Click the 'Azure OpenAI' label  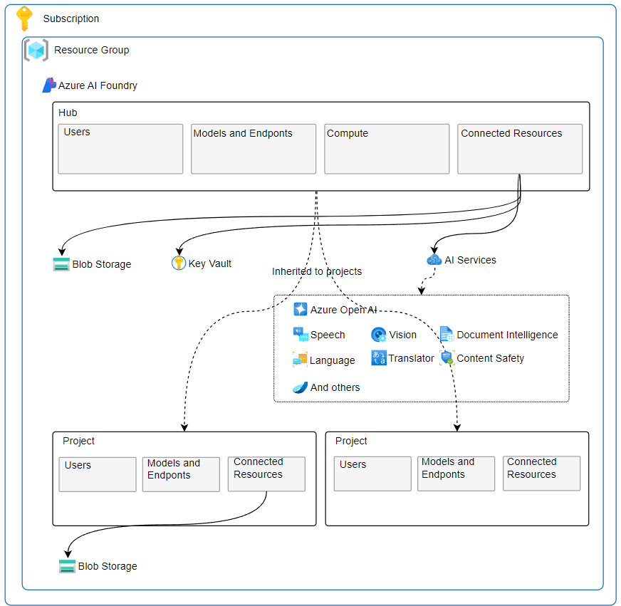[343, 310]
